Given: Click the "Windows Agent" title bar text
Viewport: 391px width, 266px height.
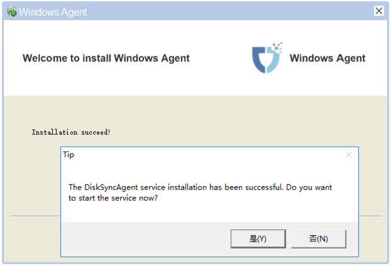Looking at the screenshot, I should pos(53,12).
